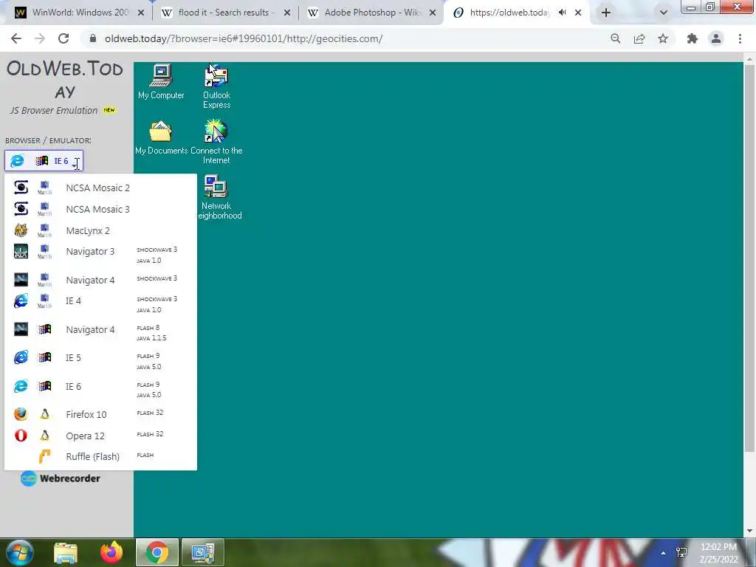Click the Firefox logo in browser list

(x=21, y=414)
